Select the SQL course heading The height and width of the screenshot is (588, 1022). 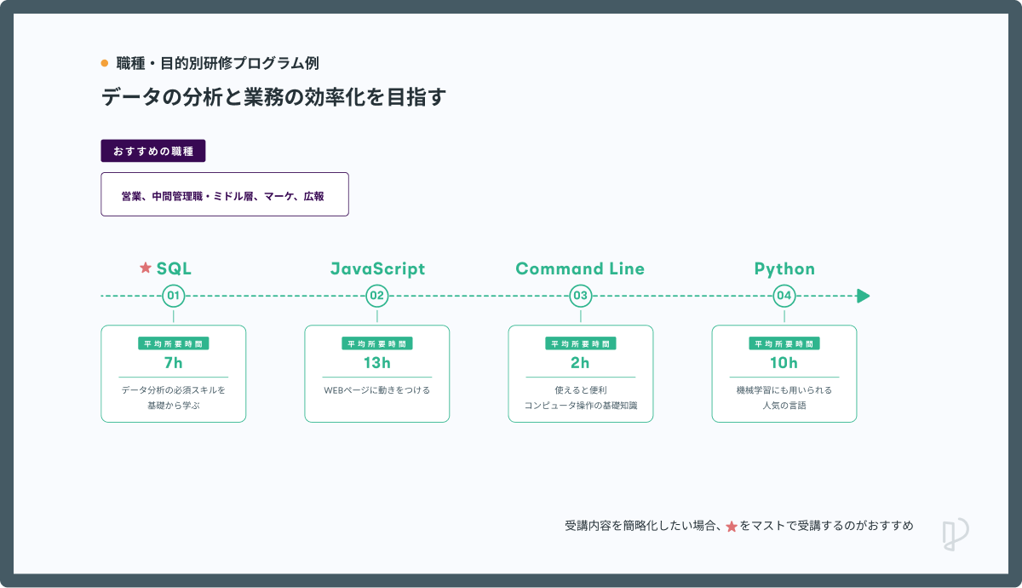coord(174,268)
